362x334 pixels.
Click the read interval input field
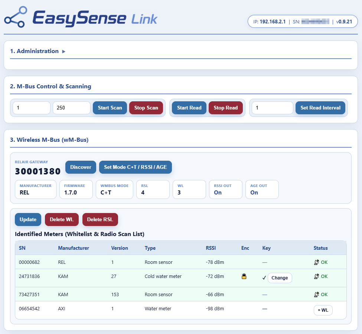(x=273, y=108)
